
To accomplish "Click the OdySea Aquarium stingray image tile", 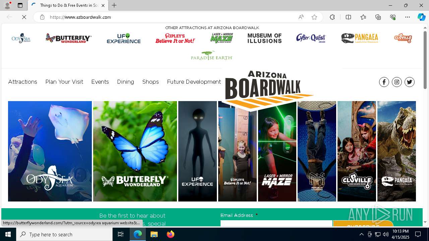I will click(x=50, y=151).
